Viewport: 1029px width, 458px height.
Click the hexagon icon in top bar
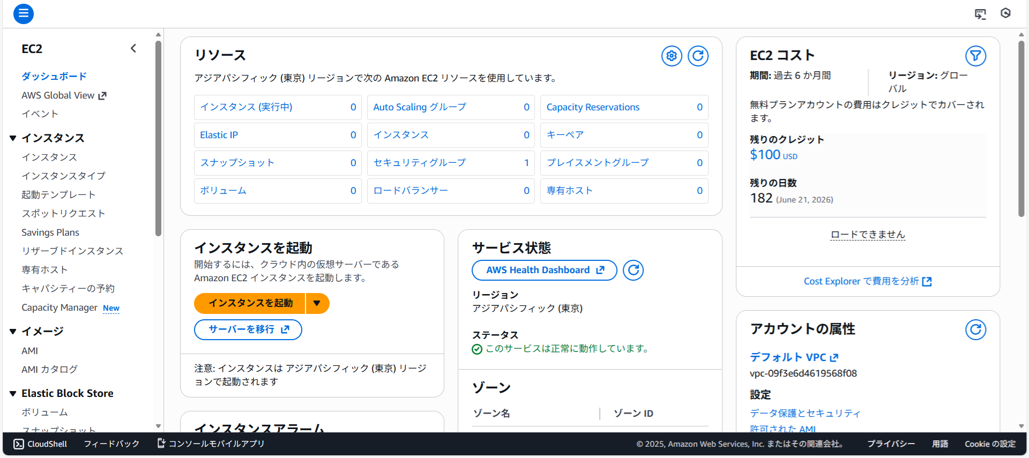(1006, 13)
